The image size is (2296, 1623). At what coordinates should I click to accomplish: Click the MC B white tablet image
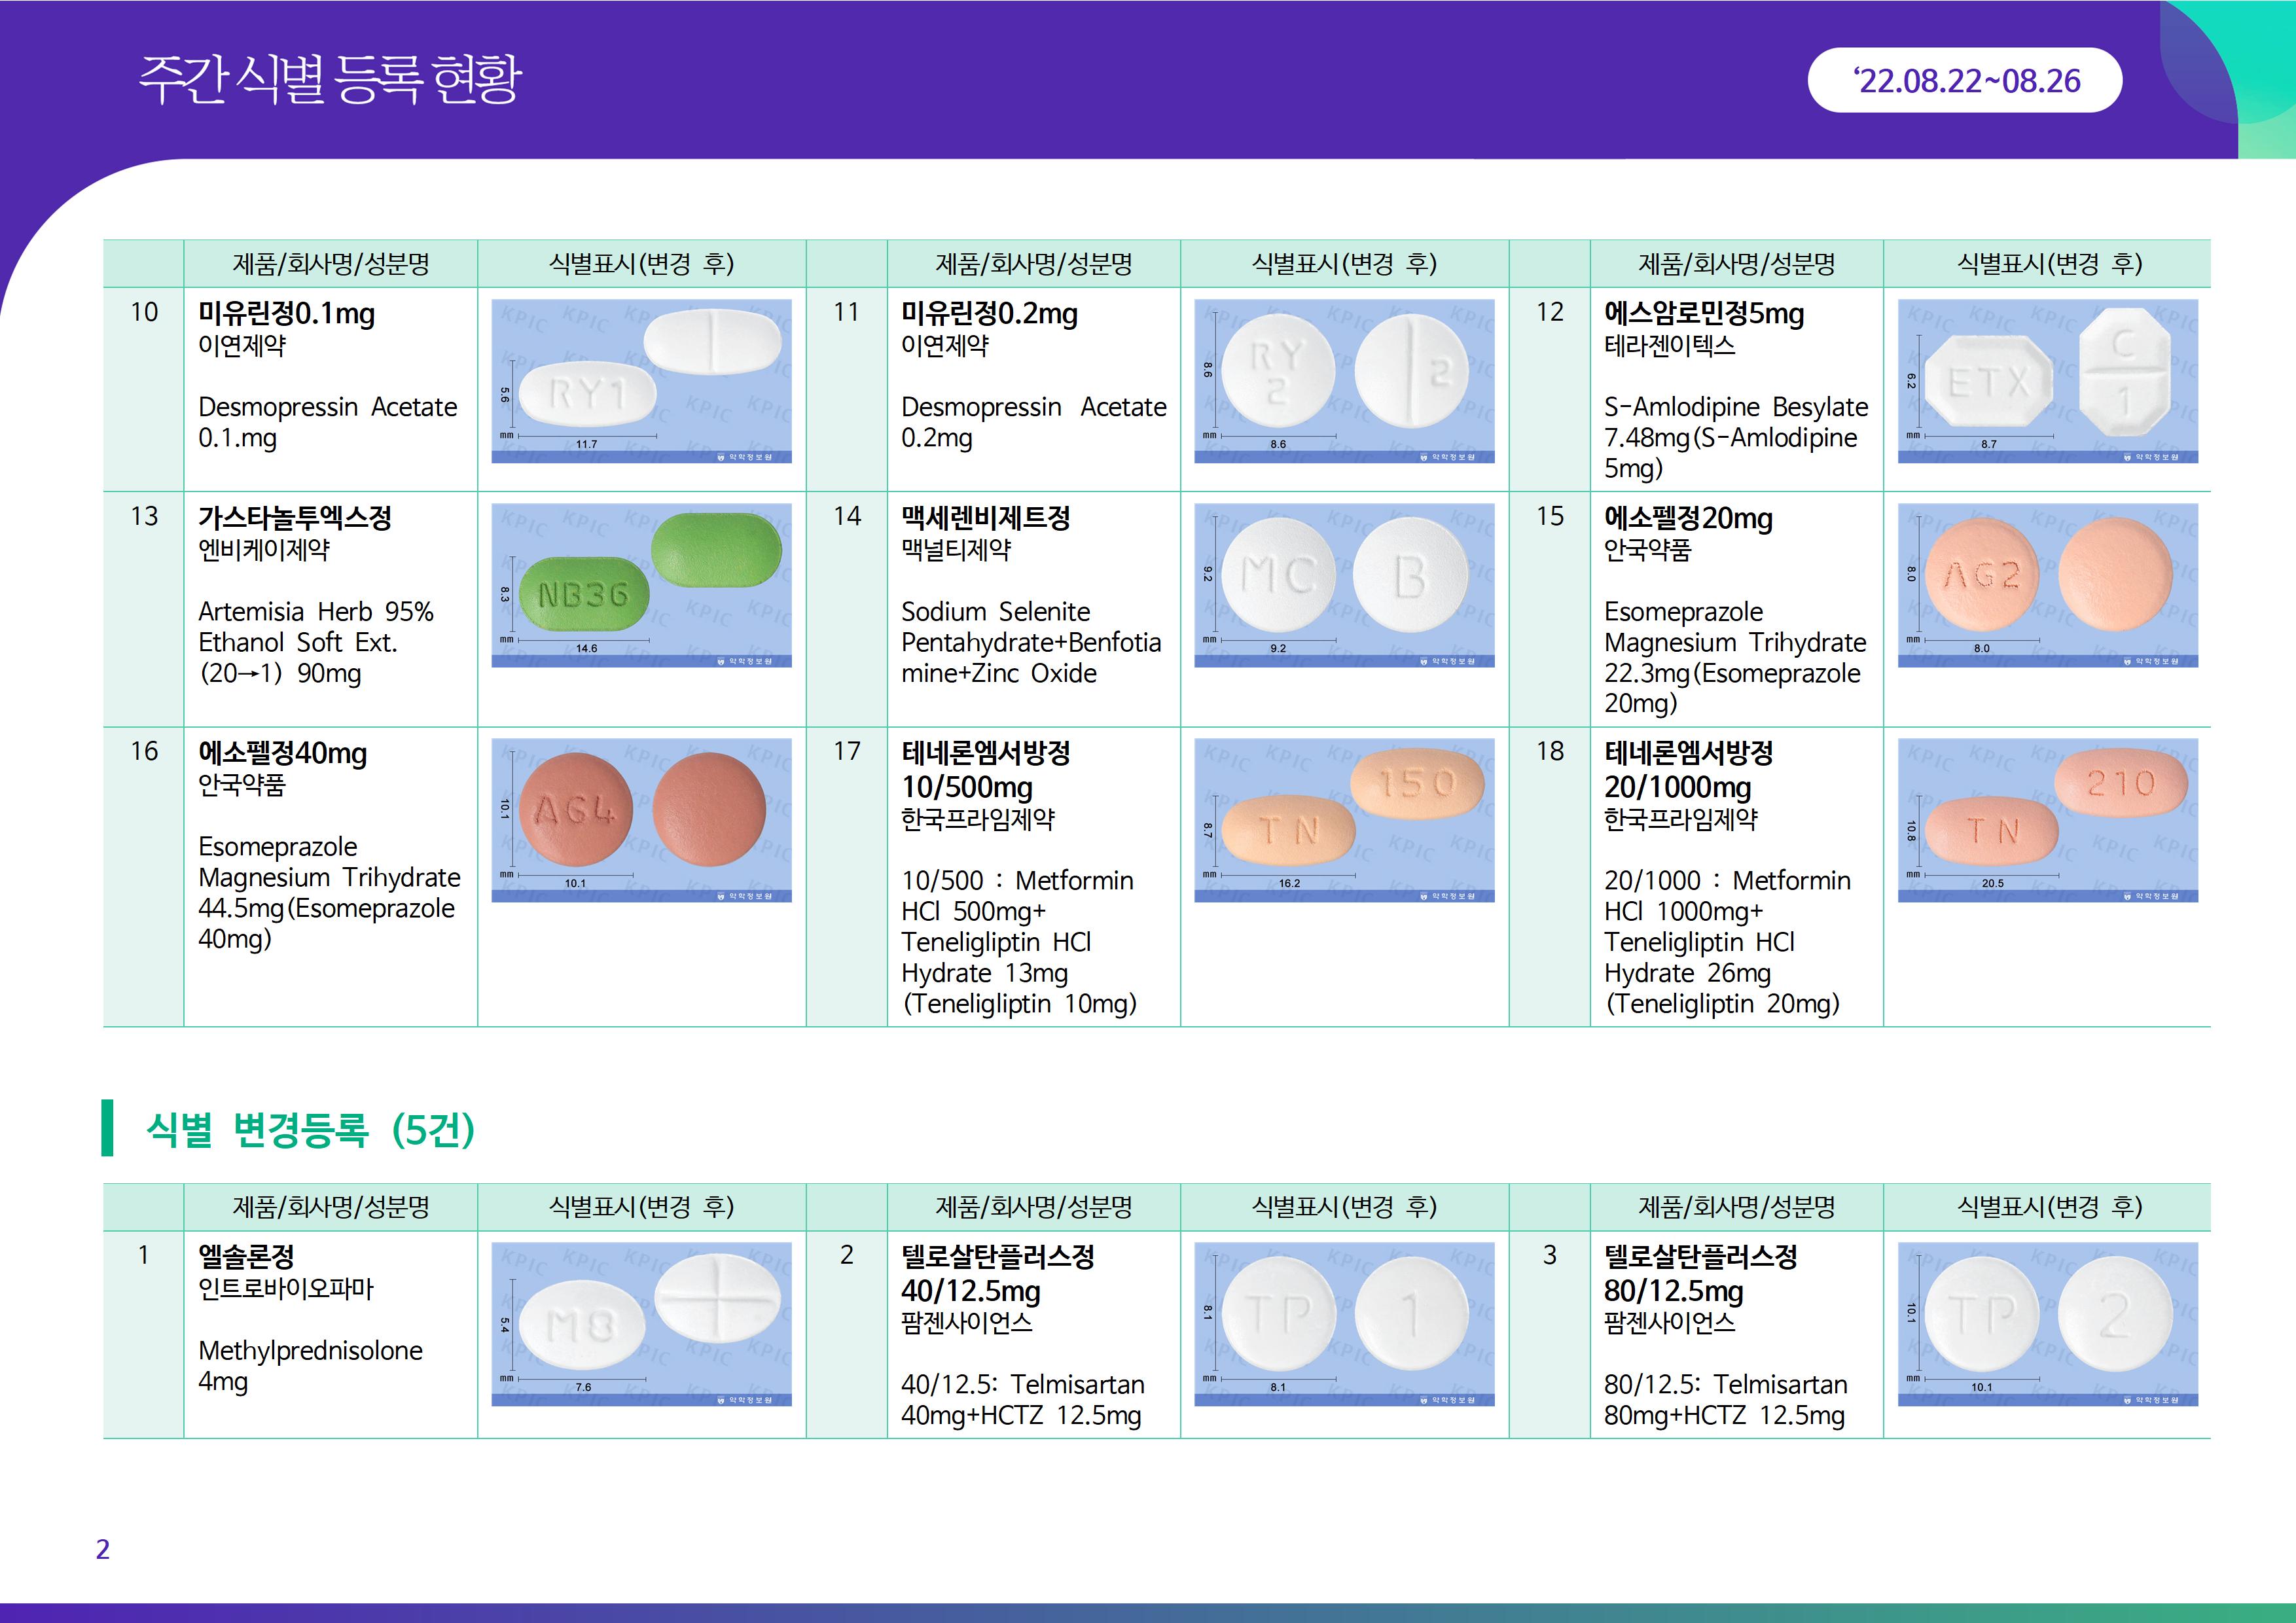pyautogui.click(x=1344, y=585)
